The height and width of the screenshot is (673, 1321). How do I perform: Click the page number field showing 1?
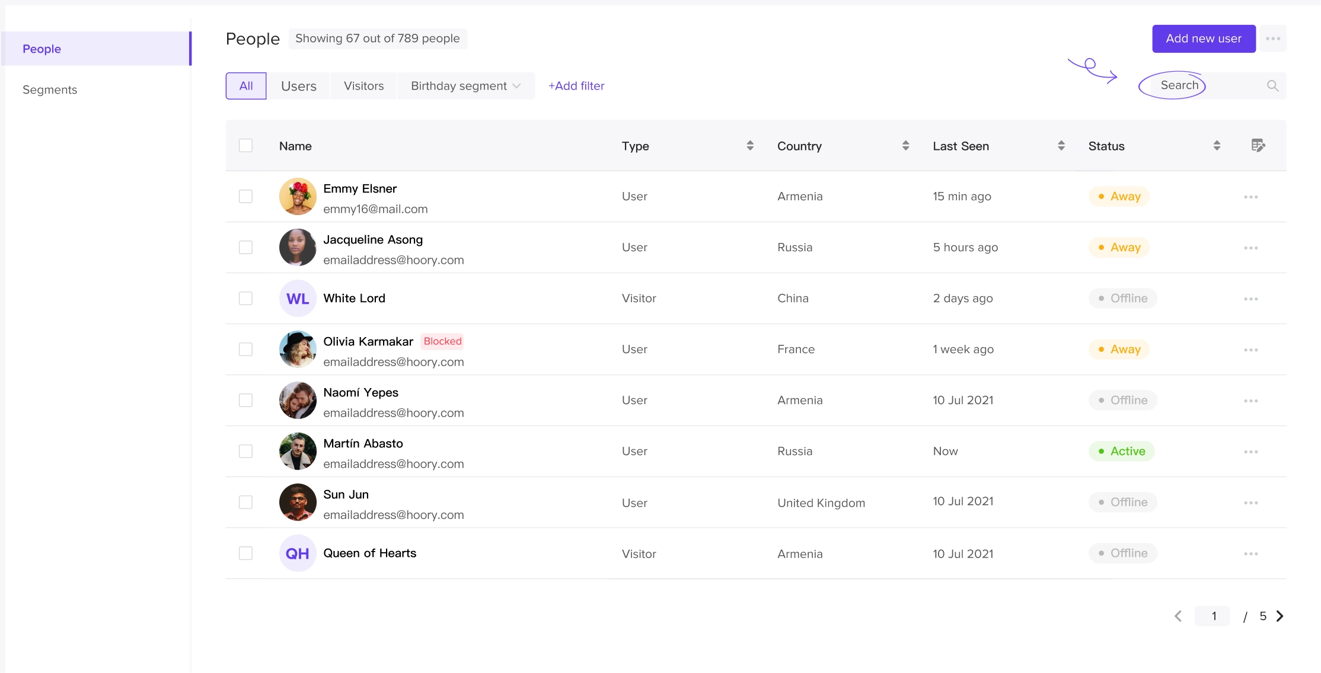(1212, 616)
